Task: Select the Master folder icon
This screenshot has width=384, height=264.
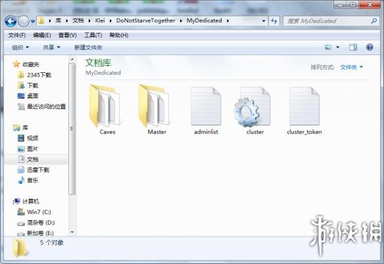Action: coord(155,106)
